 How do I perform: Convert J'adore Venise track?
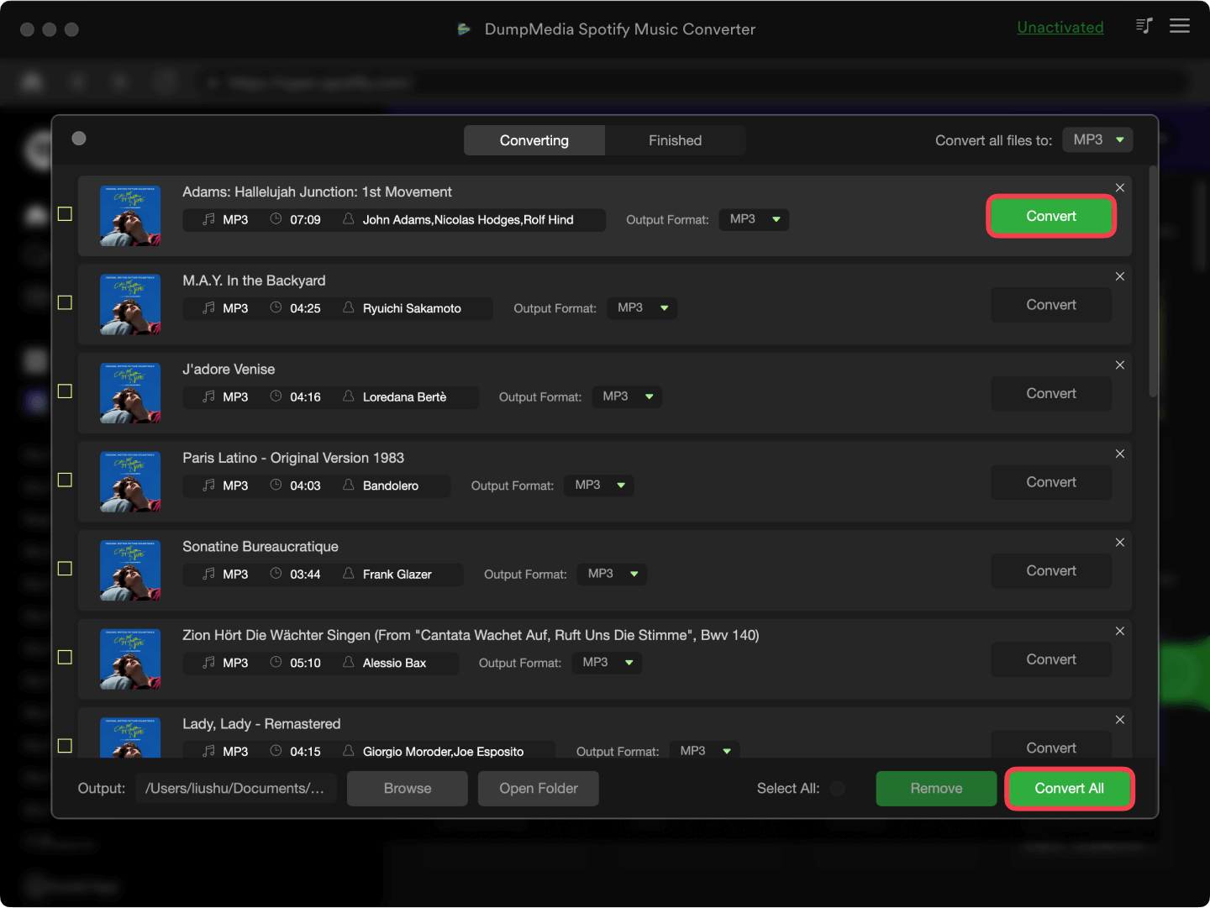[x=1051, y=393]
